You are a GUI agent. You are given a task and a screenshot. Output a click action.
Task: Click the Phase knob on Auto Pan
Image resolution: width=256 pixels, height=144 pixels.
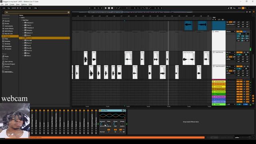point(116,124)
